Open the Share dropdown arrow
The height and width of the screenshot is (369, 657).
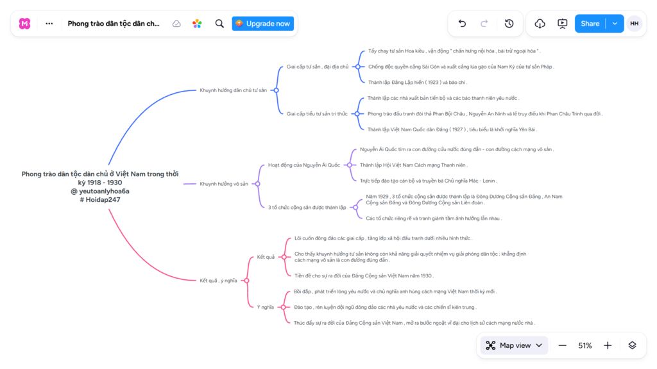(x=615, y=24)
